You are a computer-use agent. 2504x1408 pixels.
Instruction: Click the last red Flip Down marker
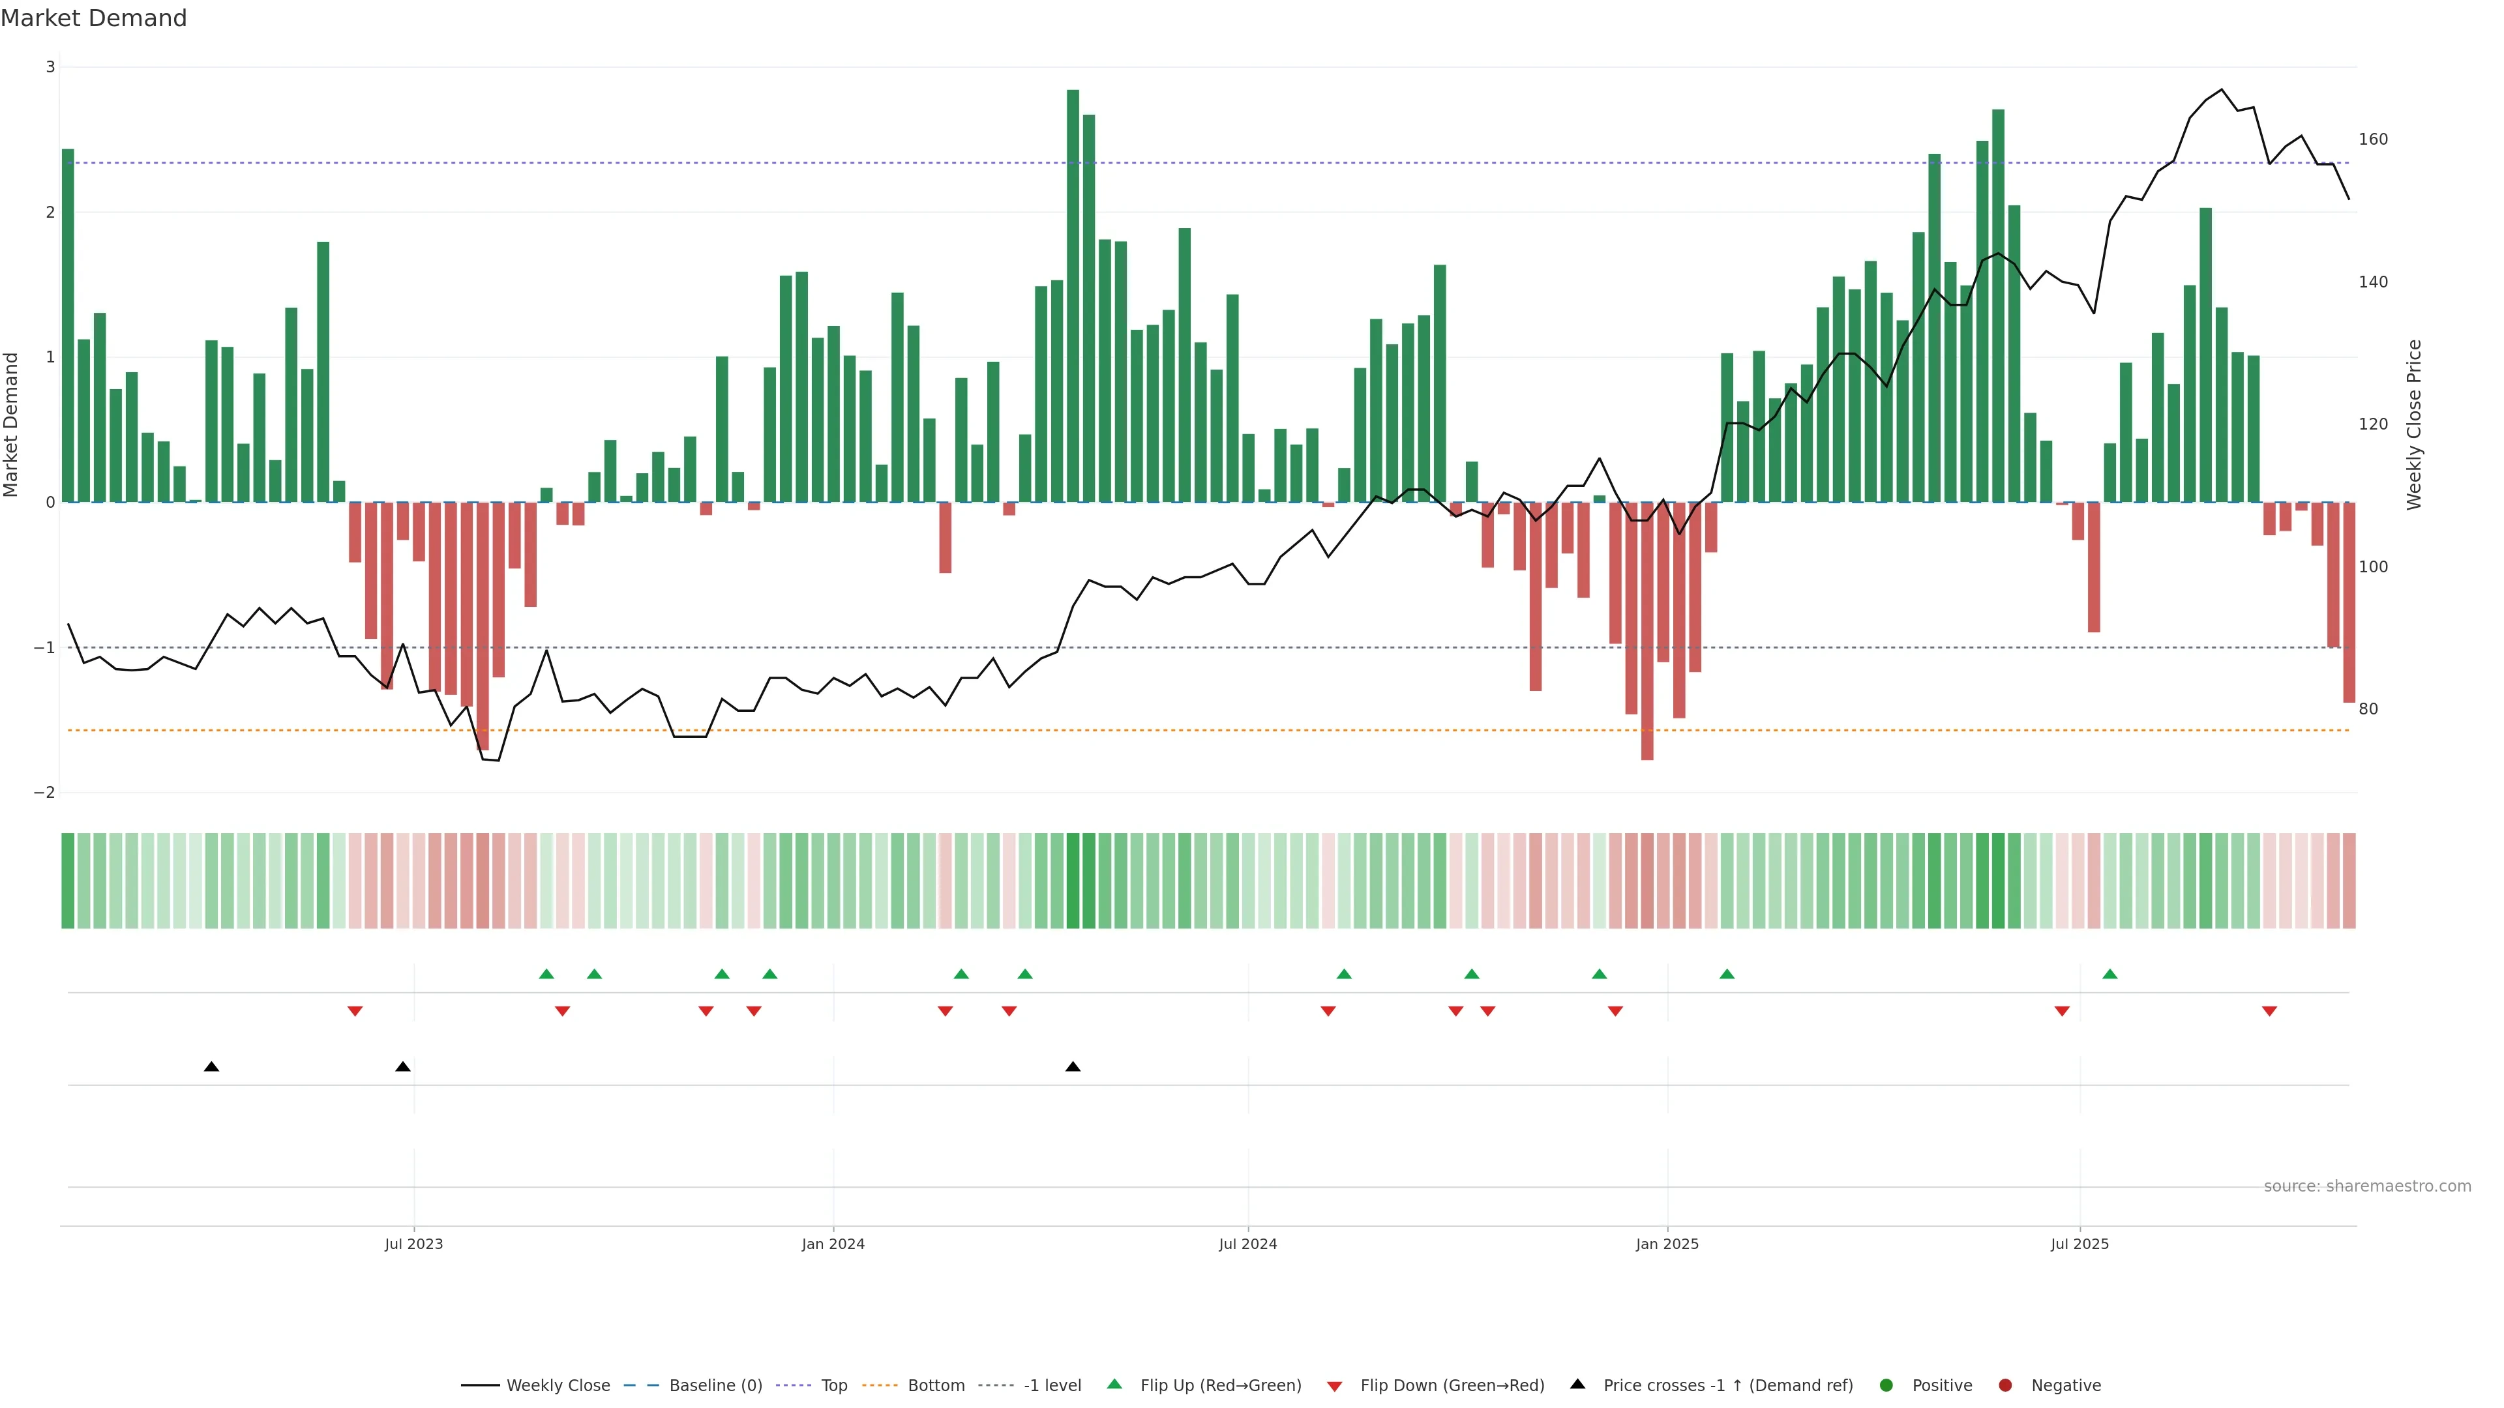2270,1012
